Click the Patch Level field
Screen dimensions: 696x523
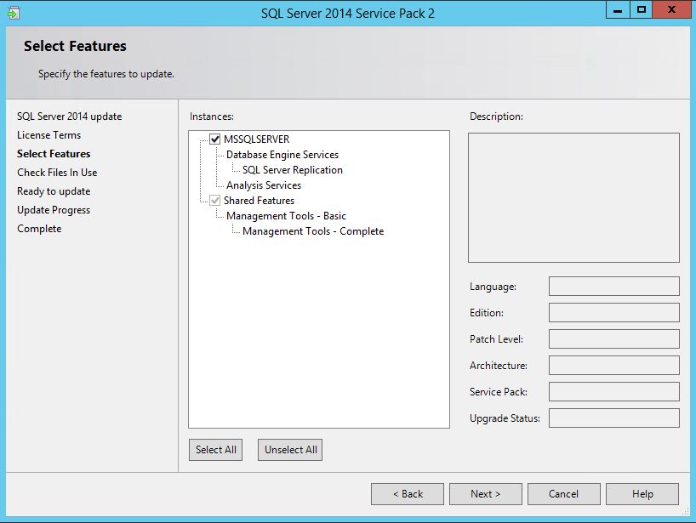click(x=613, y=339)
